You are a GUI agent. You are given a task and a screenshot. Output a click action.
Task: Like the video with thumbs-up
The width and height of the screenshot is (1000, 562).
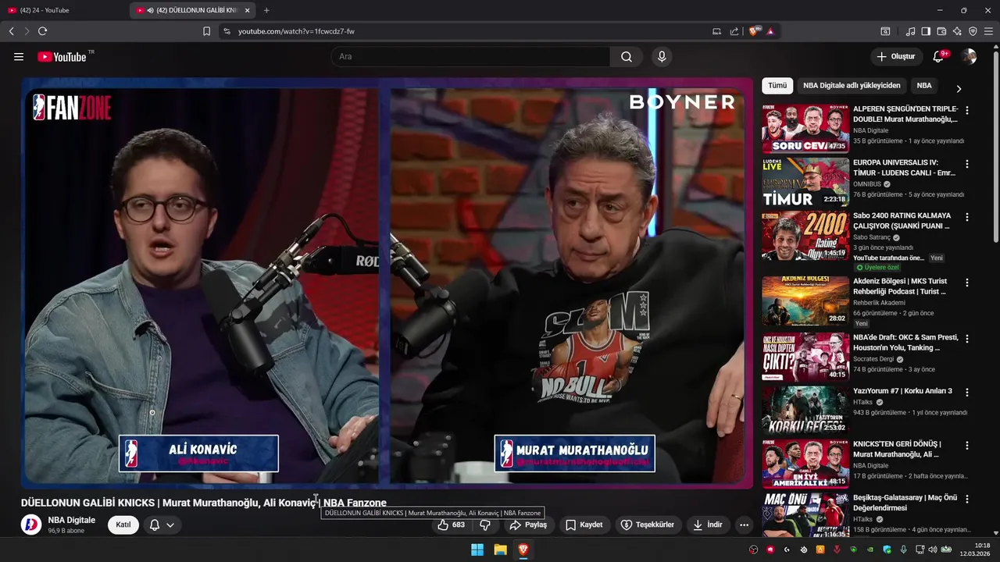(452, 525)
